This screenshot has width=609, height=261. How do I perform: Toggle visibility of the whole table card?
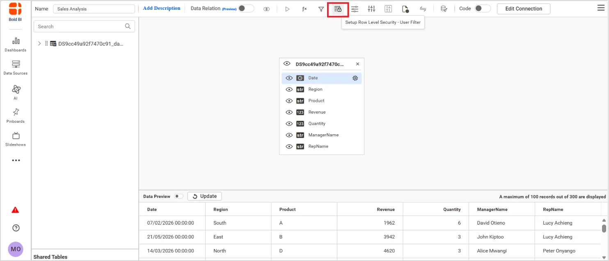287,64
